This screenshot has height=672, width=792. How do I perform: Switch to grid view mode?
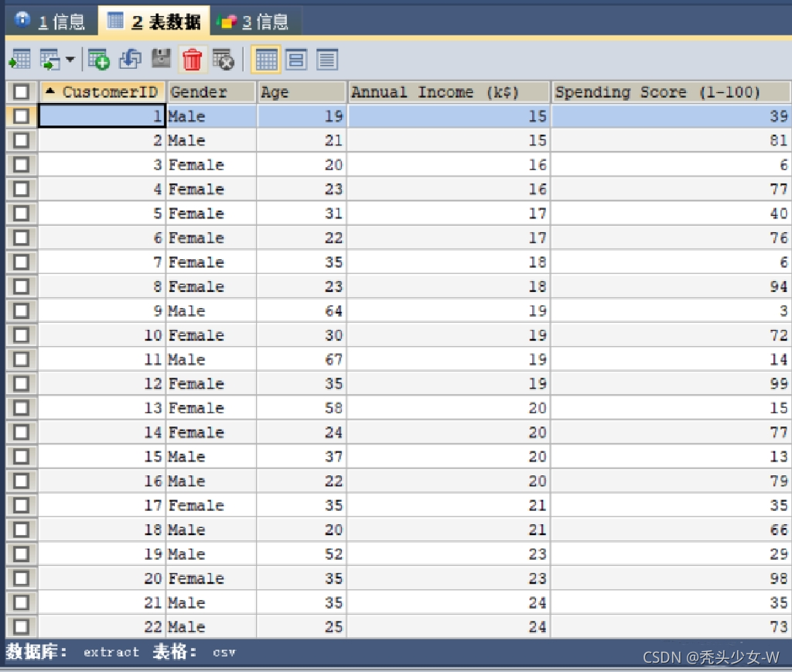[x=266, y=60]
